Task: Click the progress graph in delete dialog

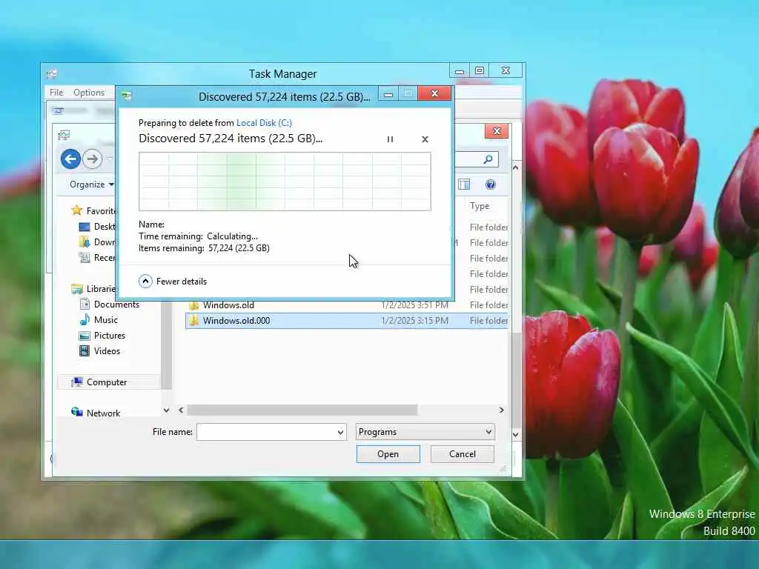Action: [x=285, y=182]
